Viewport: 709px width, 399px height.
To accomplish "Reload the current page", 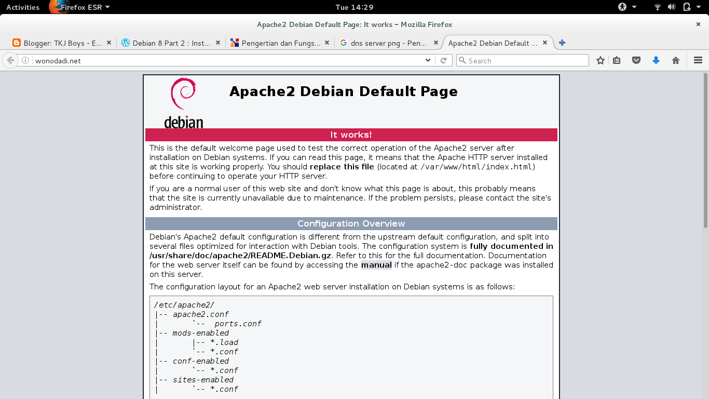I will pos(444,60).
